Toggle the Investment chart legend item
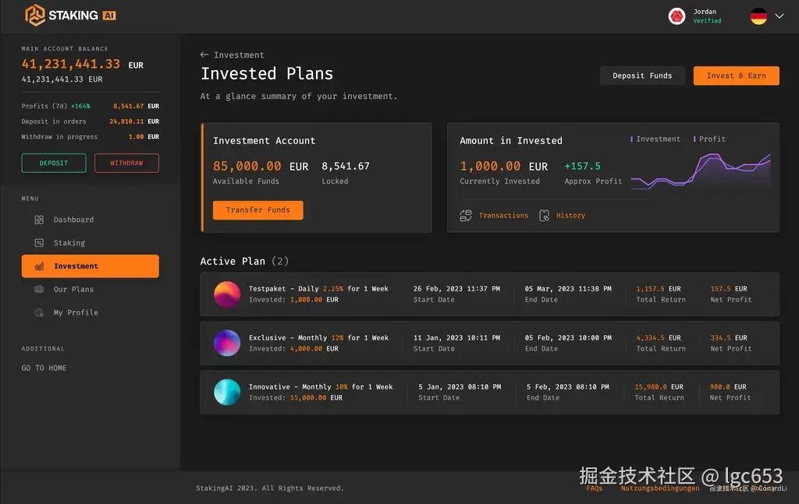Viewport: 799px width, 504px height. (x=655, y=139)
